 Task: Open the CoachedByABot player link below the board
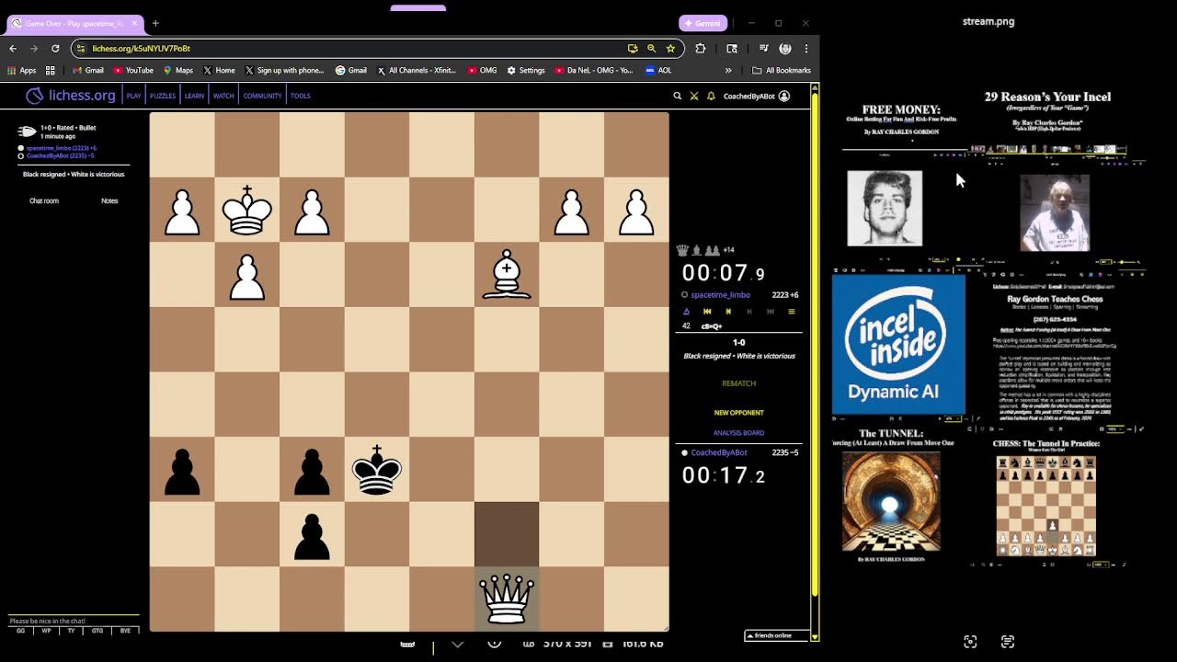[x=719, y=452]
